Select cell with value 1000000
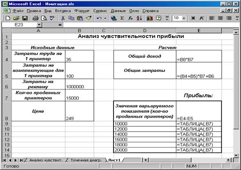This screenshot has width=241, height=170. tap(80, 84)
